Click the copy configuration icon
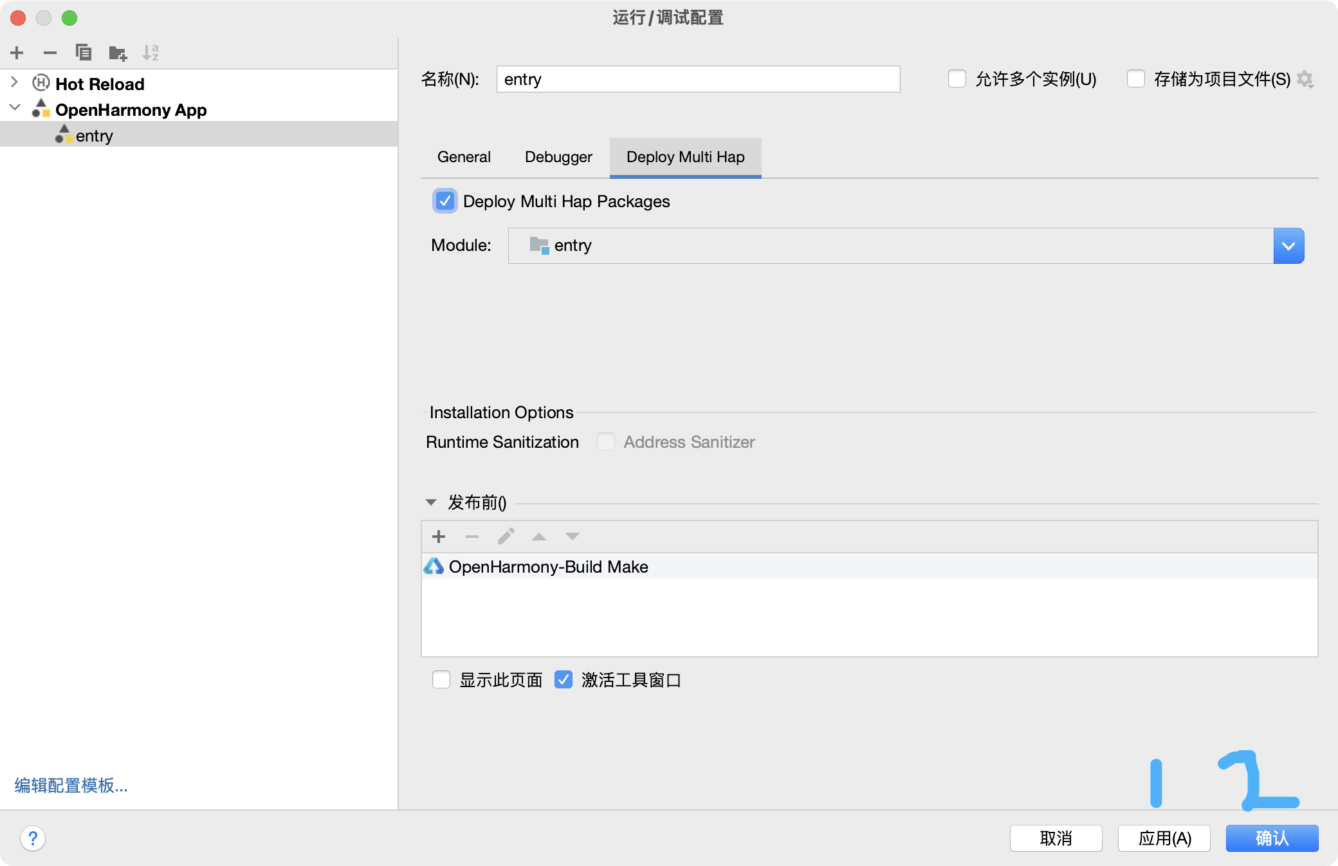Screen dimensions: 1338x866 (84, 53)
